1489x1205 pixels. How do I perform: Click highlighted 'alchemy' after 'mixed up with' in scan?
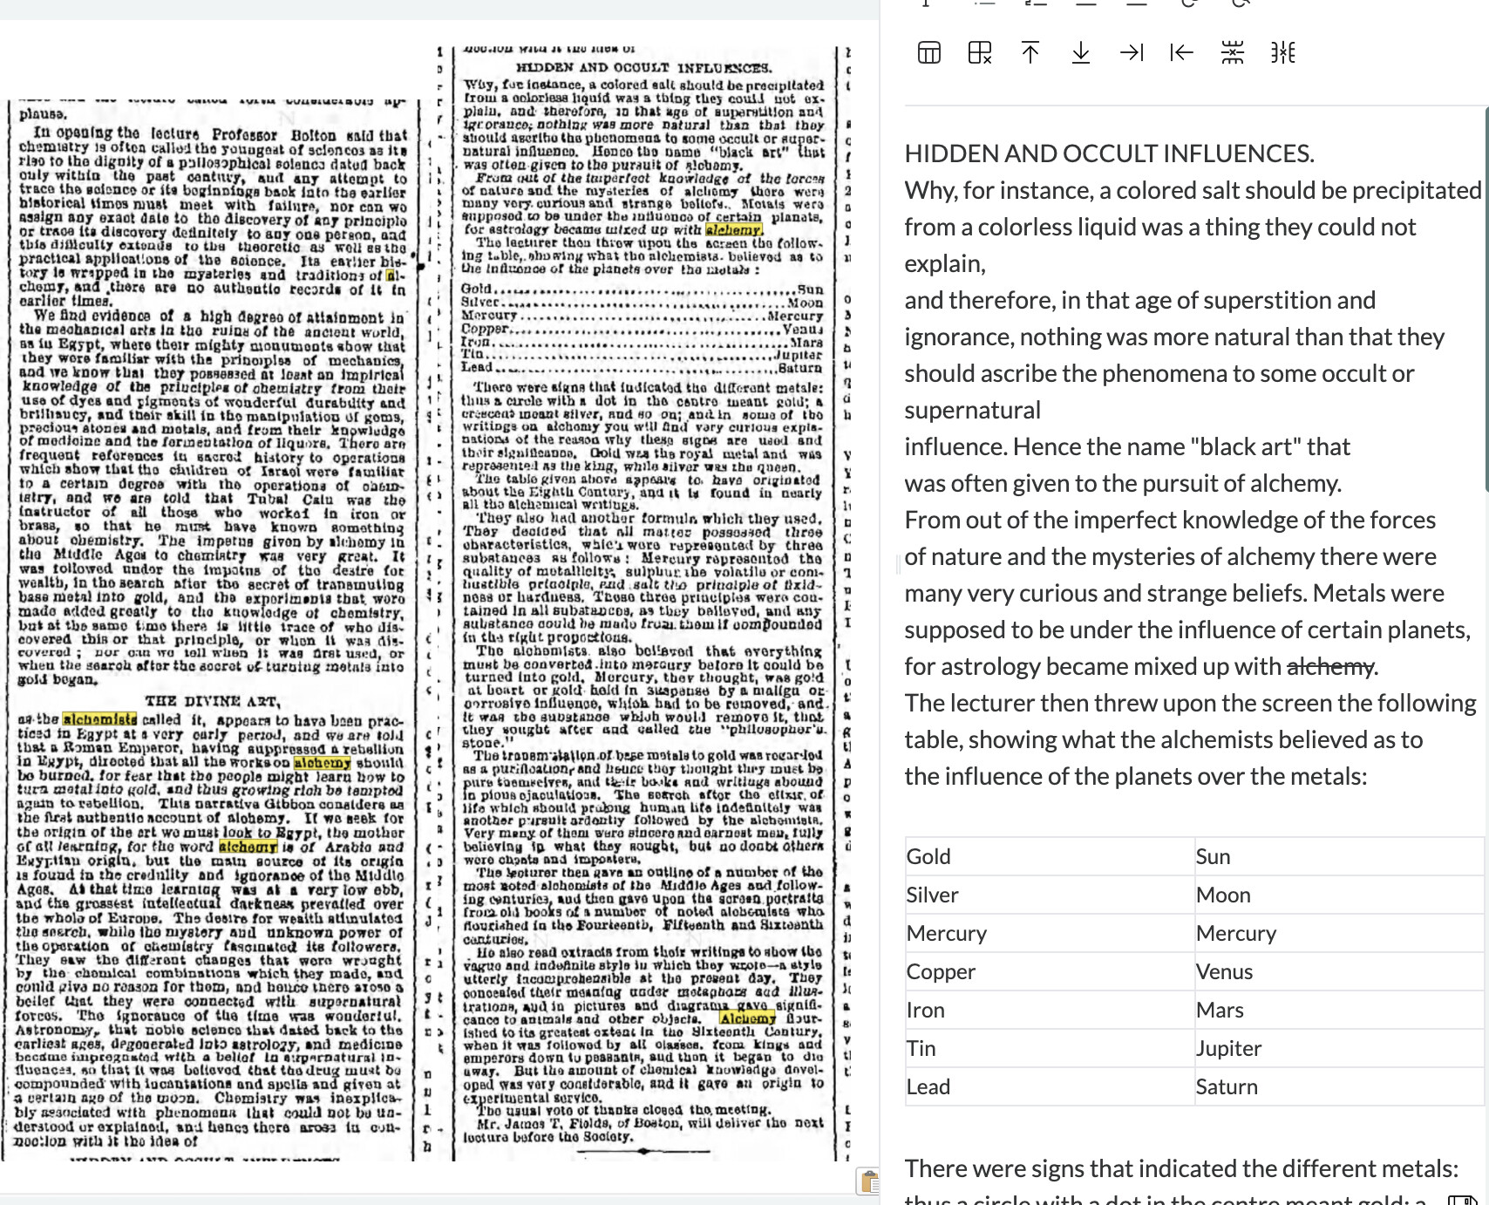pos(733,229)
